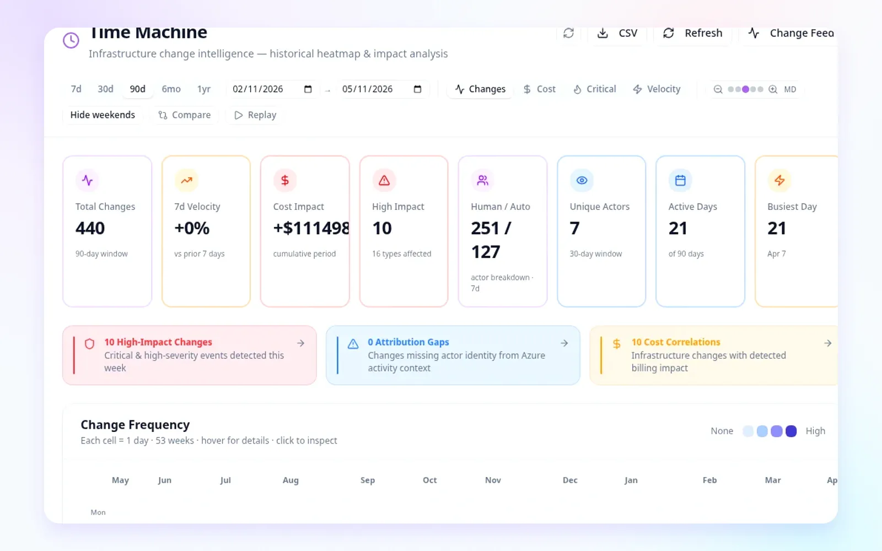Click the Unique Actors eye icon
Screen dimensions: 882x551
pyautogui.click(x=582, y=180)
